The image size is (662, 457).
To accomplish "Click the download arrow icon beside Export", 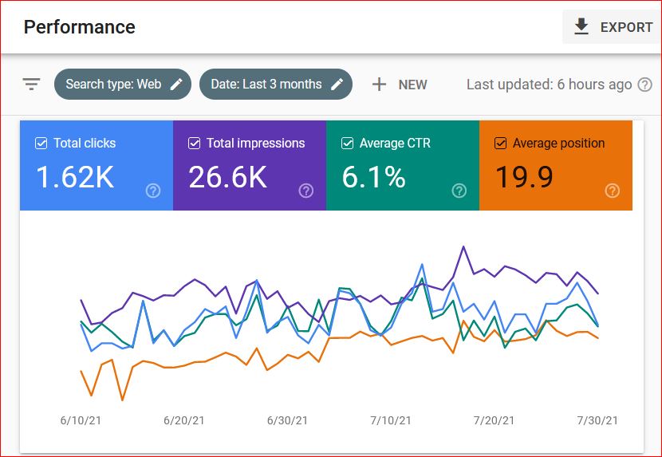I will tap(581, 27).
